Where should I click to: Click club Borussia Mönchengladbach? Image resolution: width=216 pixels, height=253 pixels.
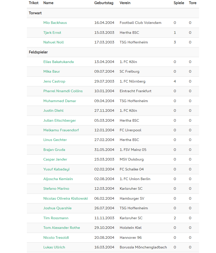143,247
